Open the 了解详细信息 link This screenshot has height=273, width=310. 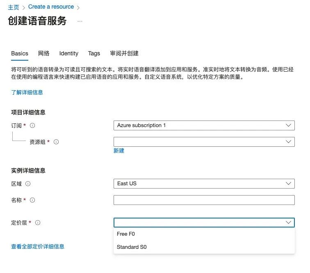[x=27, y=92]
